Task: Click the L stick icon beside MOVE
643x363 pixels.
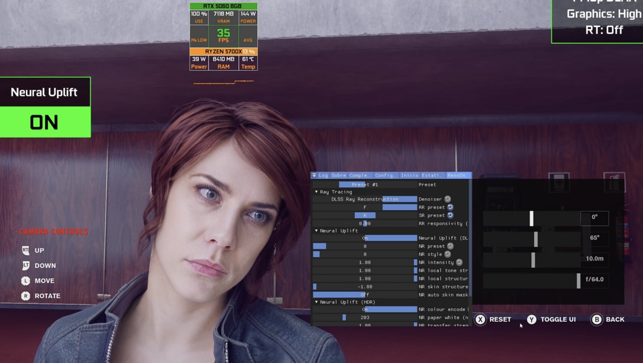Action: 25,281
